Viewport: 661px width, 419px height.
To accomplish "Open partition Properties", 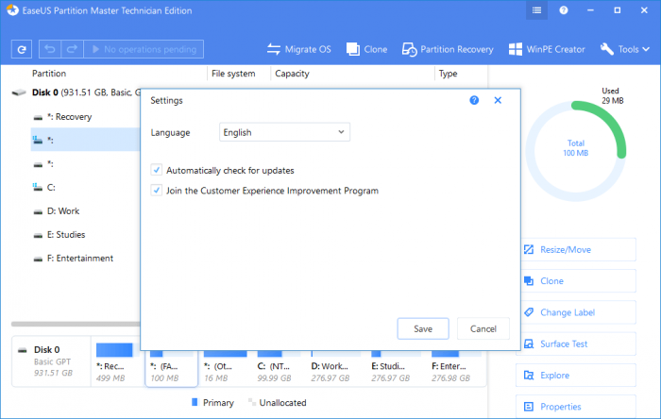I will click(576, 407).
